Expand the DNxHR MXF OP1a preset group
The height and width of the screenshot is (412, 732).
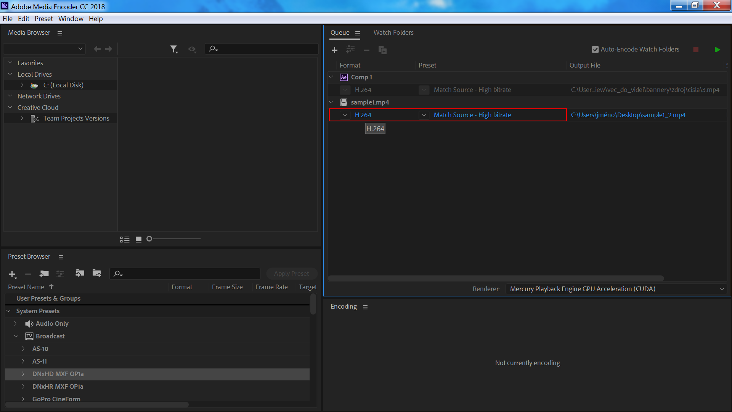23,386
